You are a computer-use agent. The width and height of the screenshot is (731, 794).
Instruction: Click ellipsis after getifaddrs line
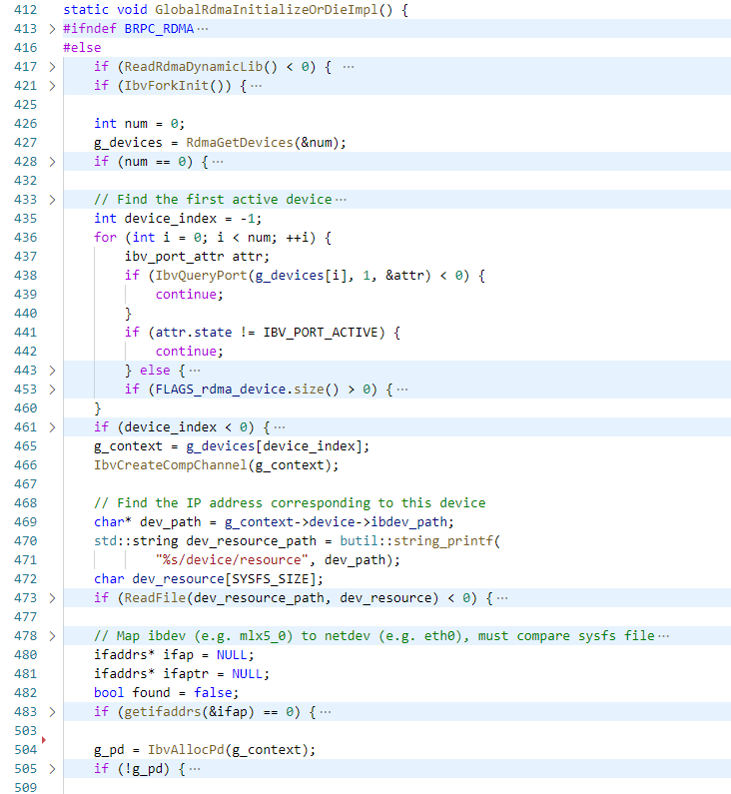pos(326,712)
